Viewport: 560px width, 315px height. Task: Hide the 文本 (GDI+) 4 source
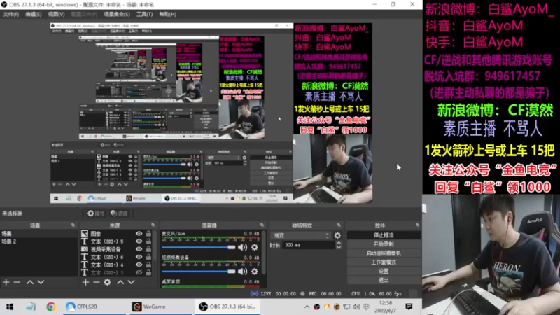coord(139,265)
